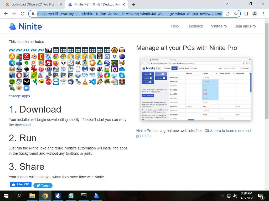Open the Help page link
This screenshot has height=201, width=269.
(175, 26)
